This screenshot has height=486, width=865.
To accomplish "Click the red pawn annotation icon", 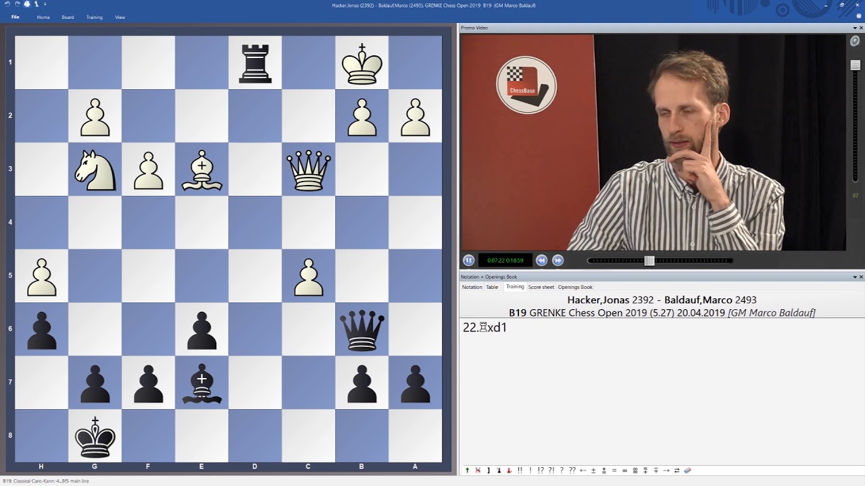I will (x=510, y=470).
